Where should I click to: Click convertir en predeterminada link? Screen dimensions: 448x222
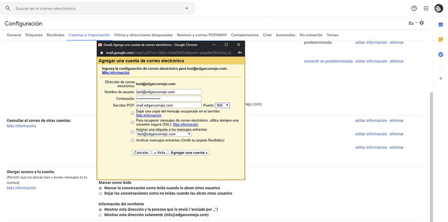click(x=328, y=61)
